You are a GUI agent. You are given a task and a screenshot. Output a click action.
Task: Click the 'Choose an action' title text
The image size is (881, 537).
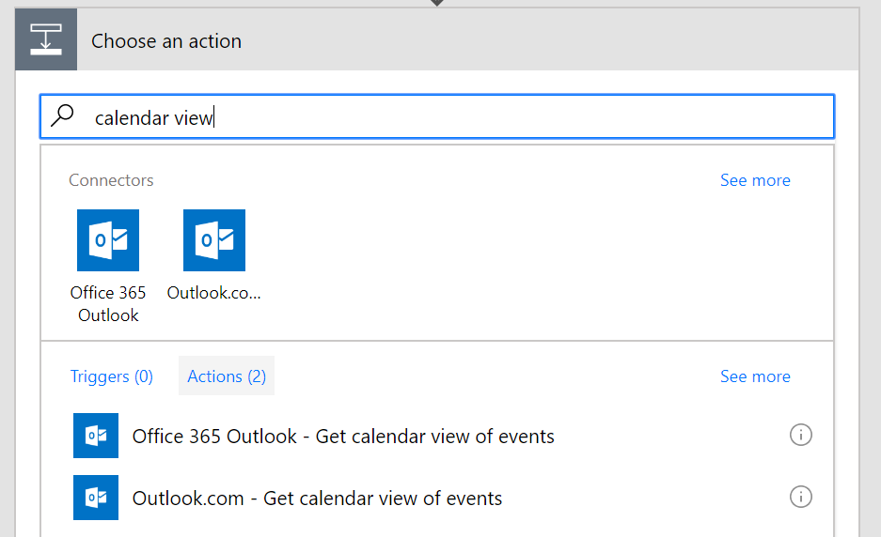[166, 41]
